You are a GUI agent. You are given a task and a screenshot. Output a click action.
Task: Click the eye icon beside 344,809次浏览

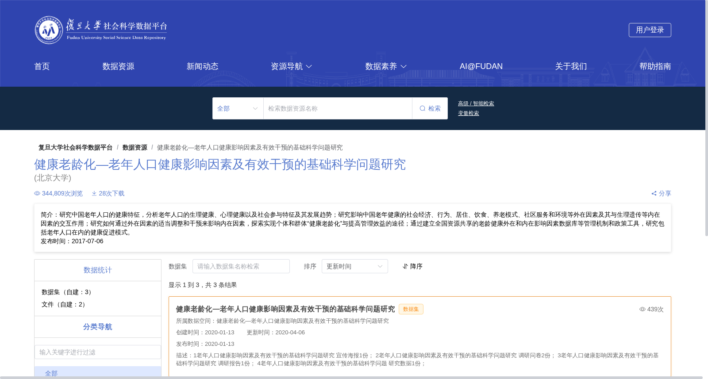pos(37,193)
